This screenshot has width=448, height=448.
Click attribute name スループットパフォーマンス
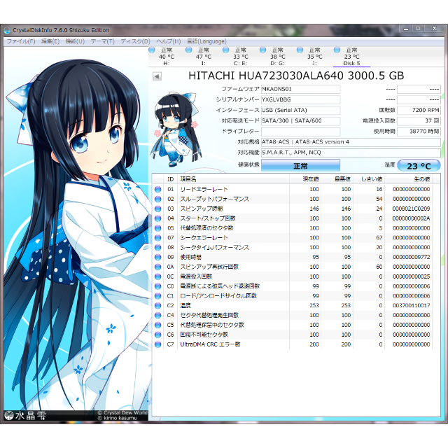(x=215, y=199)
